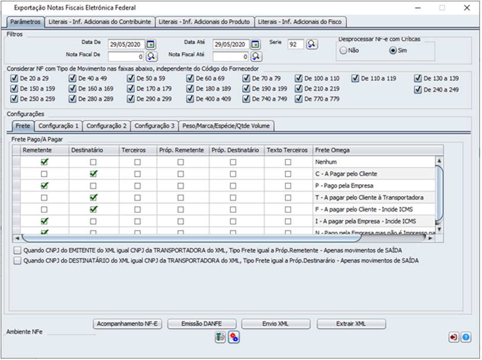Click the gears configuration icon at bottom
Screen dimensions: 482x360
234,337
